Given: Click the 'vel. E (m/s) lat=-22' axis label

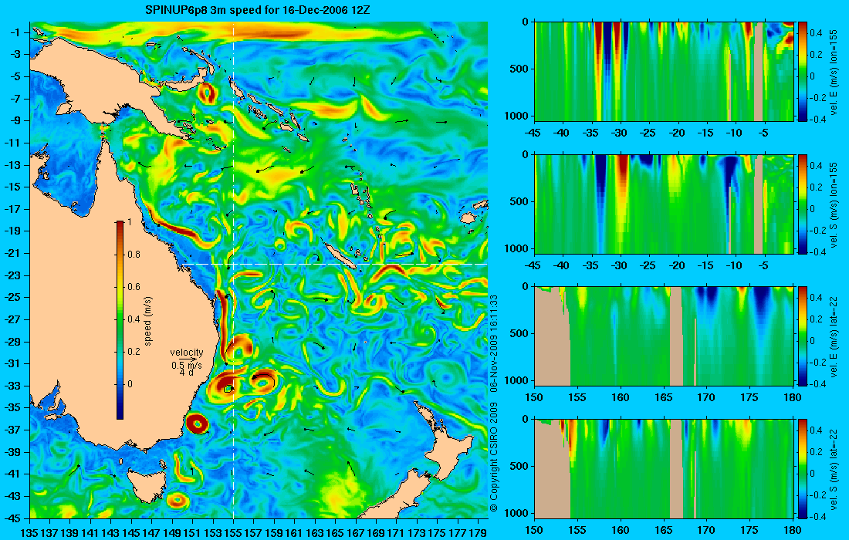Looking at the screenshot, I should [x=834, y=336].
